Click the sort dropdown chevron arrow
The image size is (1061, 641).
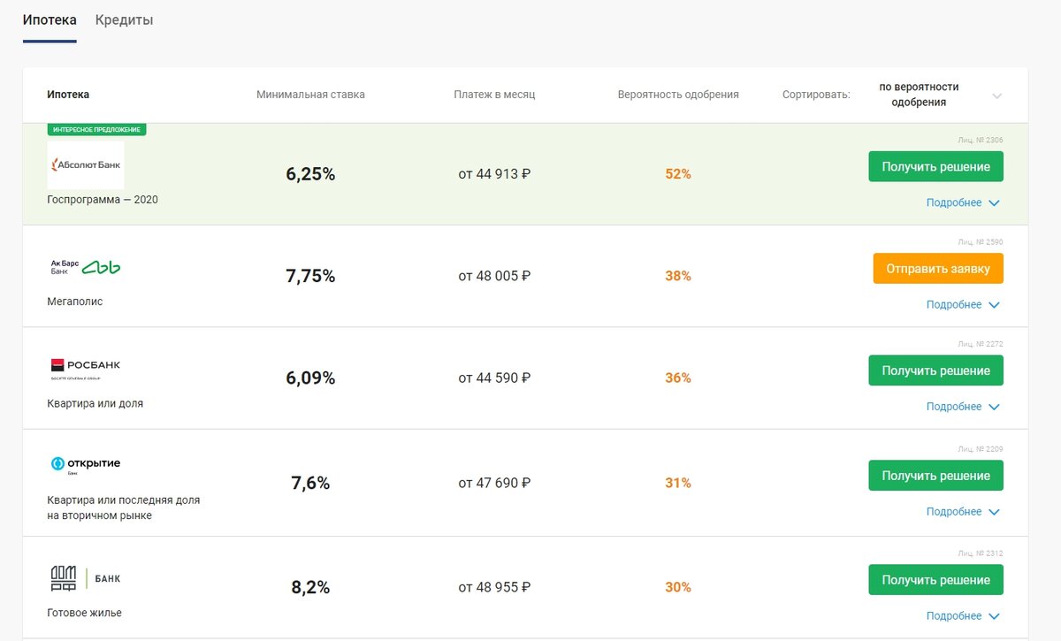point(996,95)
